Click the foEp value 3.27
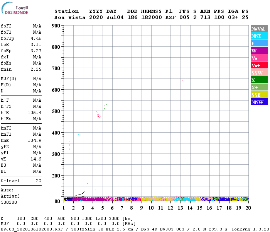Viewport: 270px width, 232px height. coord(36,51)
